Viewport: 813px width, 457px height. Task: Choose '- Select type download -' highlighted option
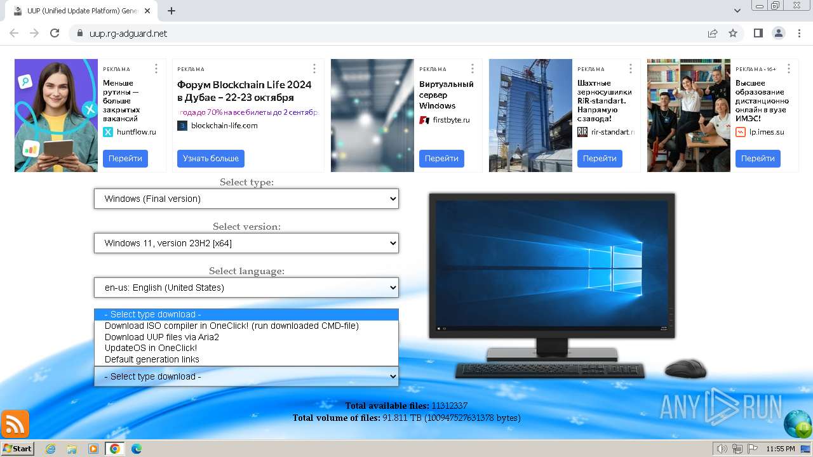tap(246, 314)
